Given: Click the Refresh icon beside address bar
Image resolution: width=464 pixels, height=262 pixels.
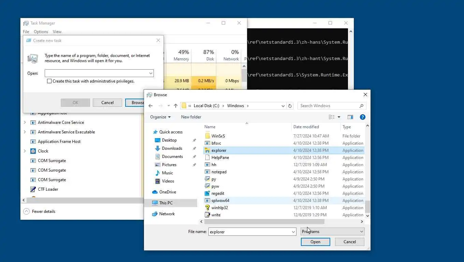Looking at the screenshot, I should 290,106.
